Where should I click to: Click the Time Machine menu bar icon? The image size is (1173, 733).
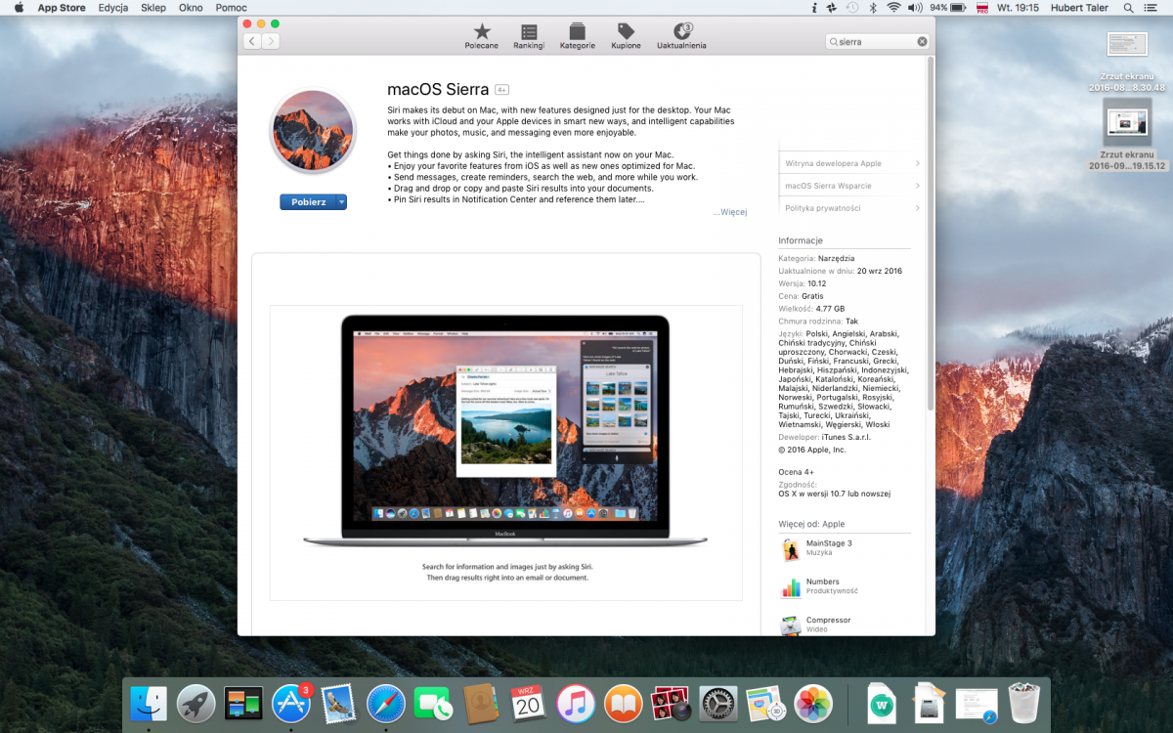[852, 8]
